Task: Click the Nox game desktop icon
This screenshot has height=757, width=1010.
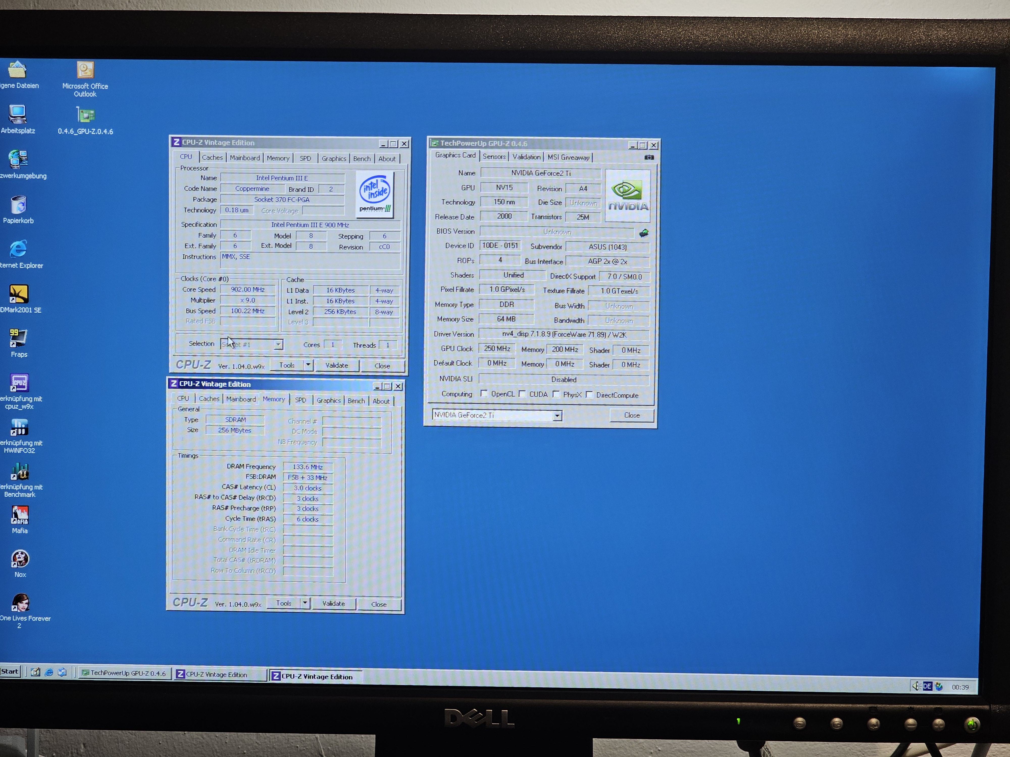Action: [x=20, y=559]
